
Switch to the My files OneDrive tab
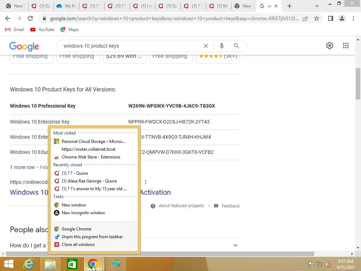[x=66, y=6]
